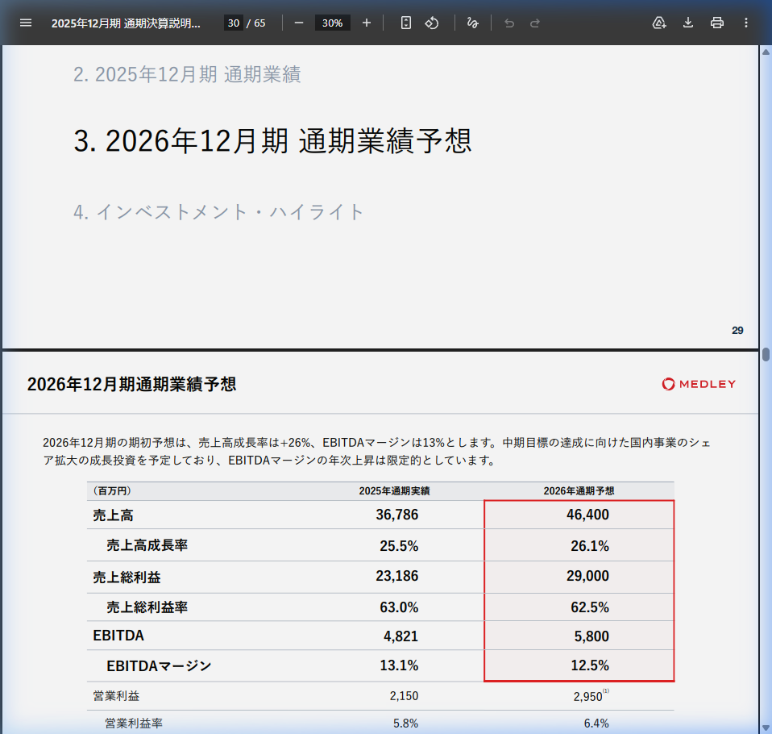772x734 pixels.
Task: Zoom in on the document
Action: point(366,23)
